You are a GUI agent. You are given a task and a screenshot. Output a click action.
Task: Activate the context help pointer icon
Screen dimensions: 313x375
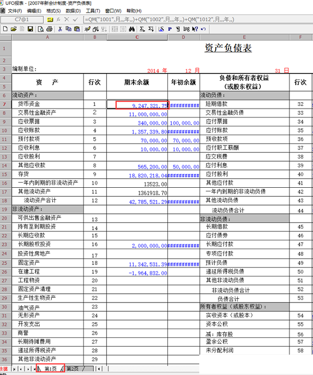(195, 29)
